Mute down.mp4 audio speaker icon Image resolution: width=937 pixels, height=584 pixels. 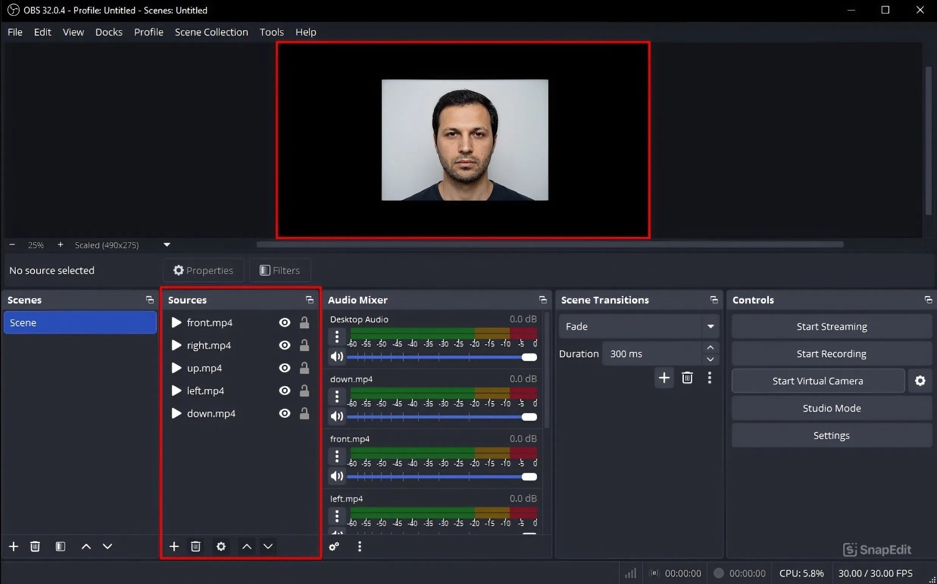click(x=337, y=416)
